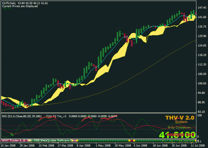Click the 118.20 price axis value
Viewport: 208px width, 148px height.
[202, 55]
